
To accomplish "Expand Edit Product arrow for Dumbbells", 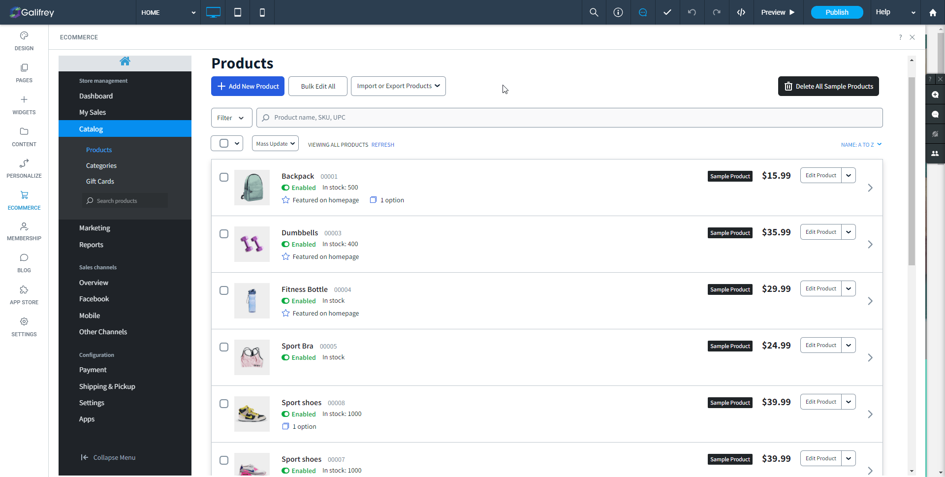I will pyautogui.click(x=849, y=232).
